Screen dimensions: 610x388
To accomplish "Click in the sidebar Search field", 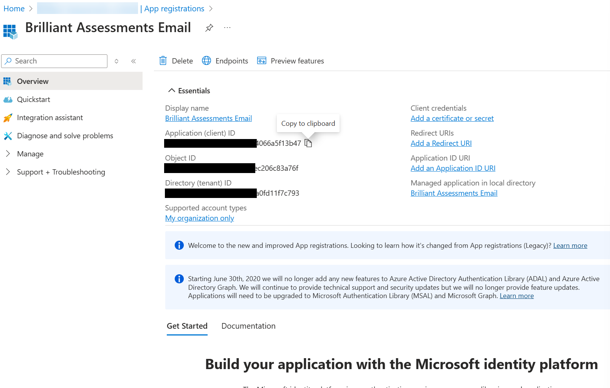I will (x=59, y=61).
